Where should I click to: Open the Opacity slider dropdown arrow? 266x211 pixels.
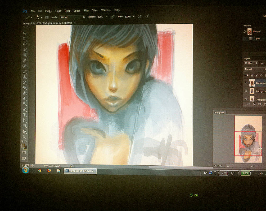[107, 17]
